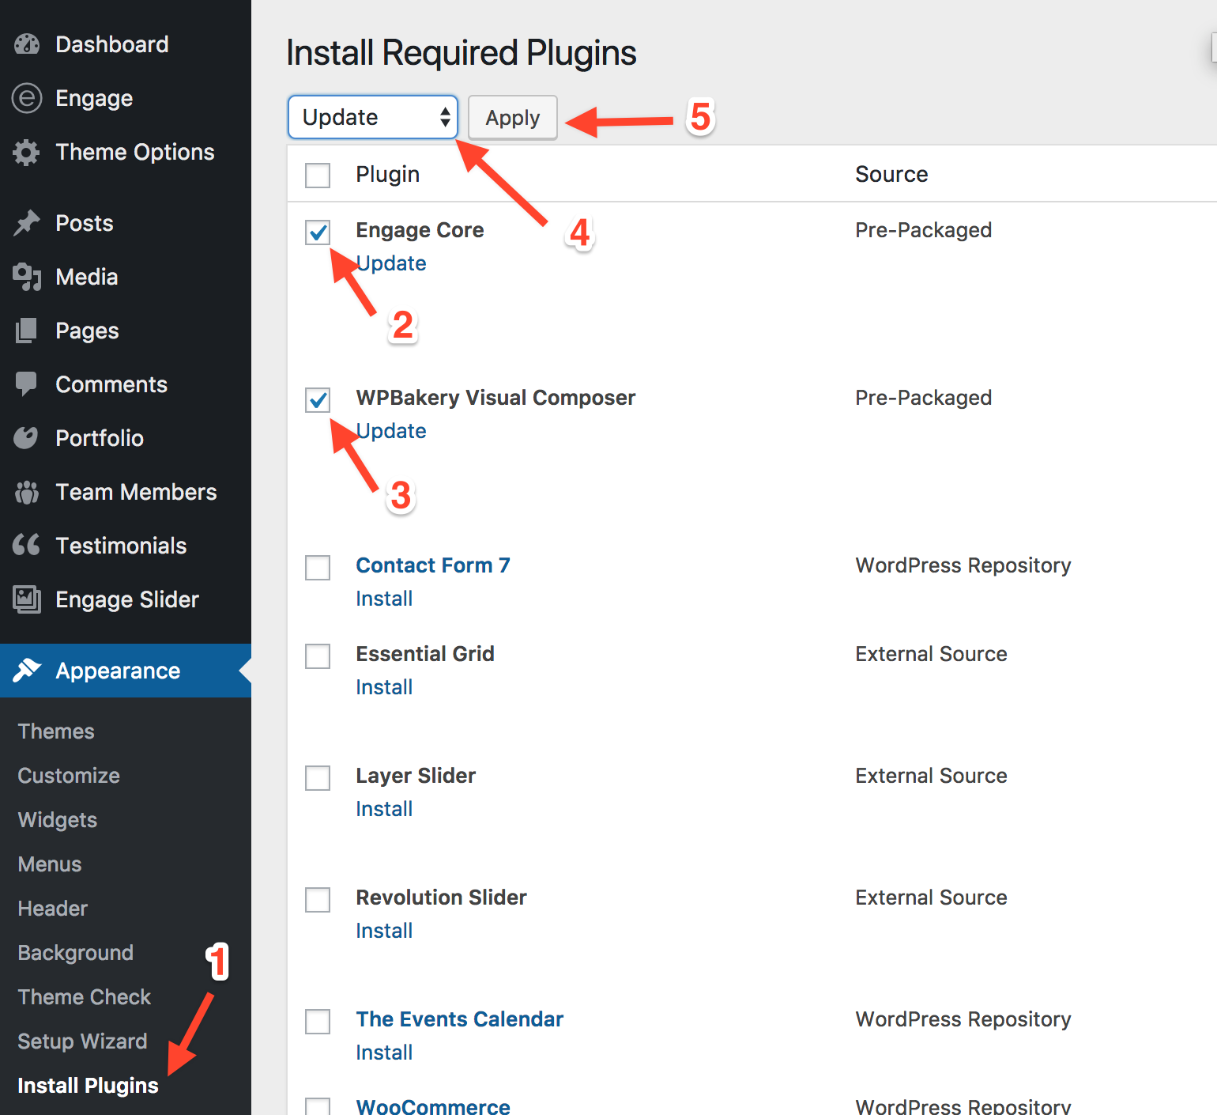Check the Contact Form 7 checkbox

(x=318, y=568)
